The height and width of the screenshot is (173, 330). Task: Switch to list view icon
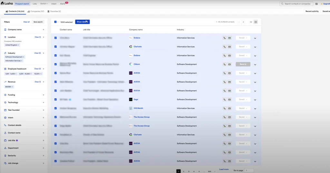[251, 22]
